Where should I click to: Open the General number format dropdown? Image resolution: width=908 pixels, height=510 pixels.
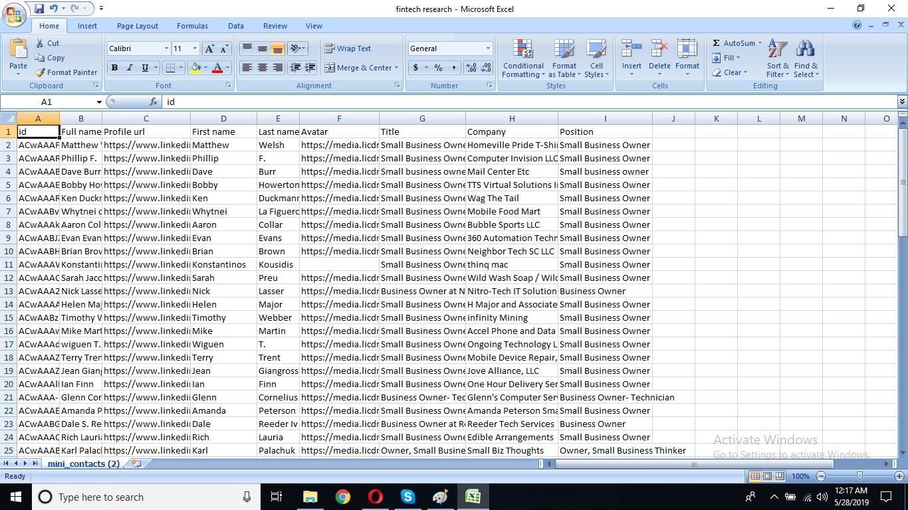click(x=487, y=48)
